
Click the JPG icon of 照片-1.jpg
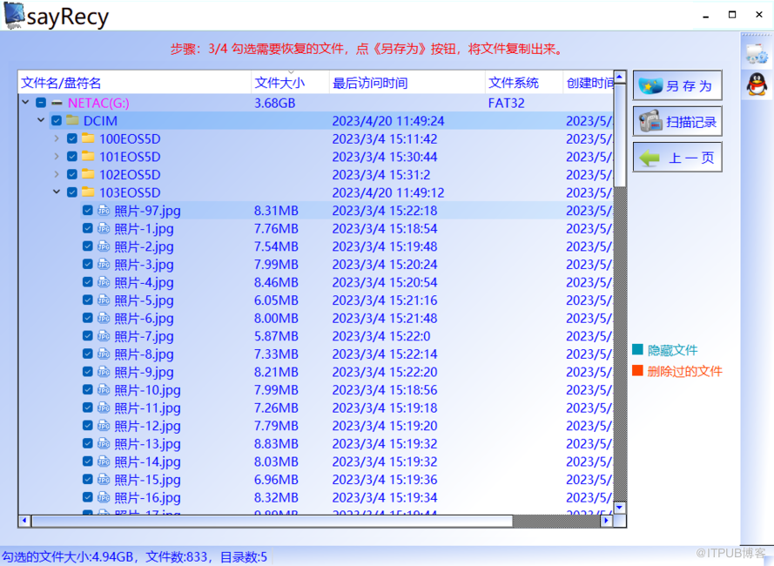pos(104,228)
